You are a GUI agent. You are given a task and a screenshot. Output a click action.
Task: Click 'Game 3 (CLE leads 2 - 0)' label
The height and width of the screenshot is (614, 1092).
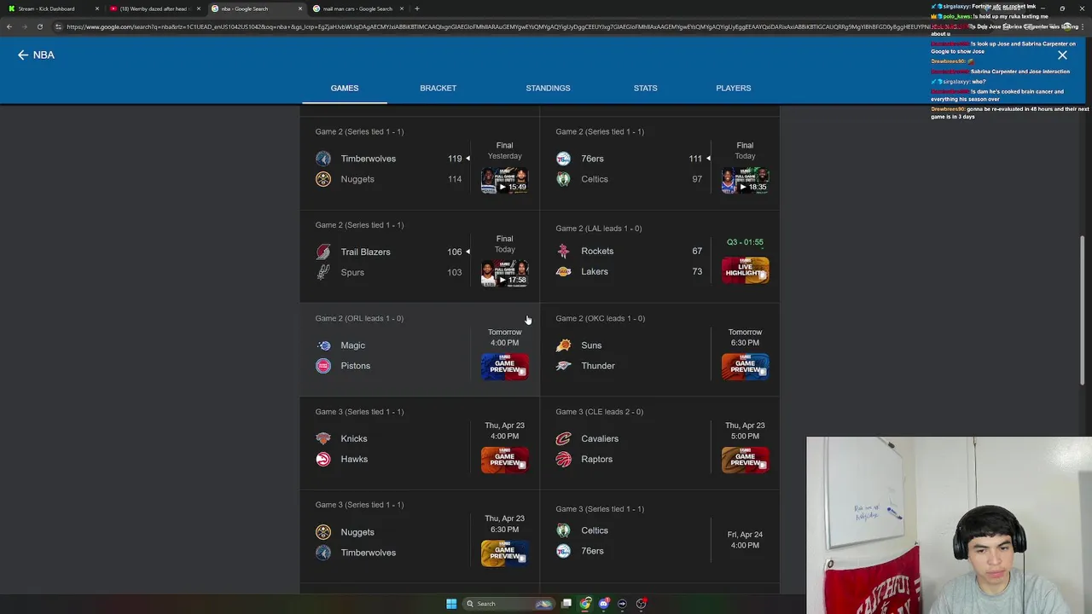pos(600,412)
